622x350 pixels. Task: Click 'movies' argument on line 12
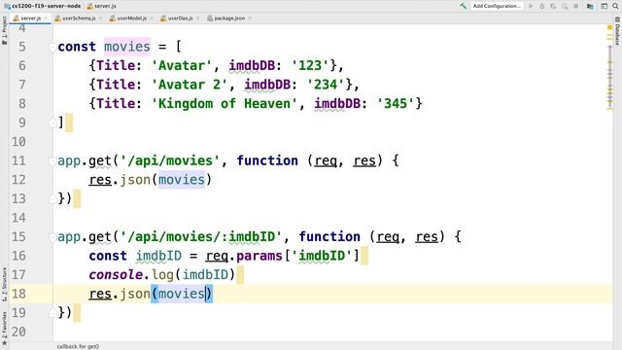(182, 180)
